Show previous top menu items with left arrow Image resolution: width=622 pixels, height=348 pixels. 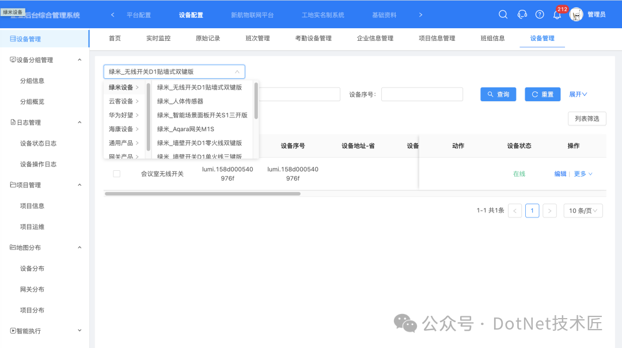point(113,14)
